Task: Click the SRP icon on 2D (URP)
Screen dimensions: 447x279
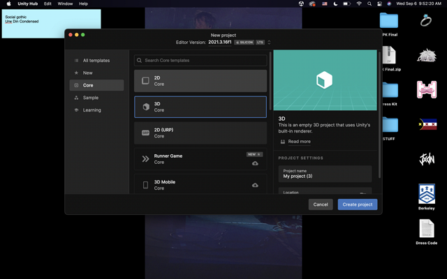Action: (x=146, y=133)
